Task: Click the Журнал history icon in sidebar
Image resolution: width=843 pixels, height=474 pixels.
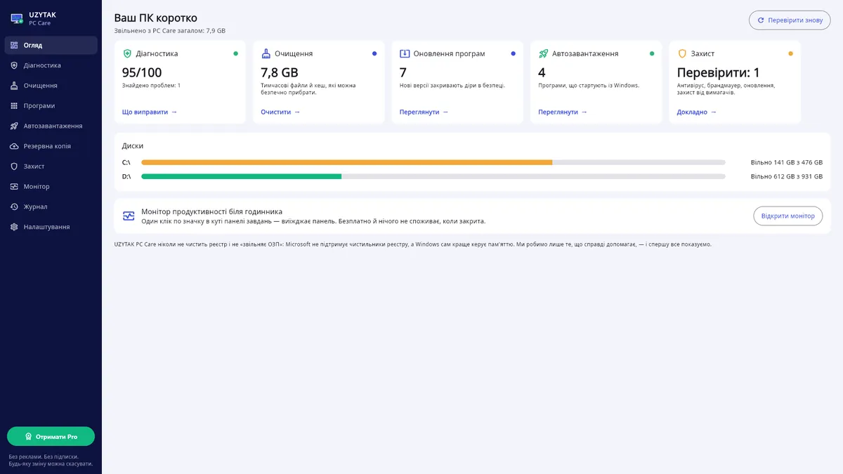Action: pos(14,207)
